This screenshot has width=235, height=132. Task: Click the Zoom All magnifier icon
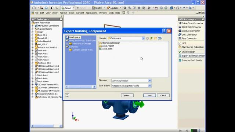click(x=125, y=8)
